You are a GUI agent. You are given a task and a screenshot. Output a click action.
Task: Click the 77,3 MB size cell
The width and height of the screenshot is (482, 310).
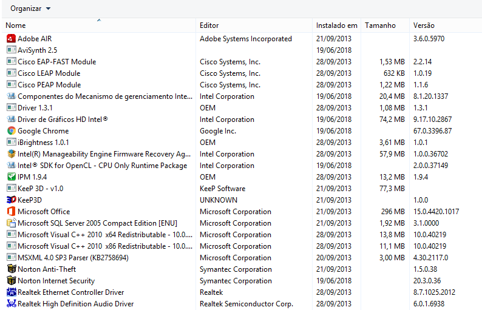click(392, 188)
